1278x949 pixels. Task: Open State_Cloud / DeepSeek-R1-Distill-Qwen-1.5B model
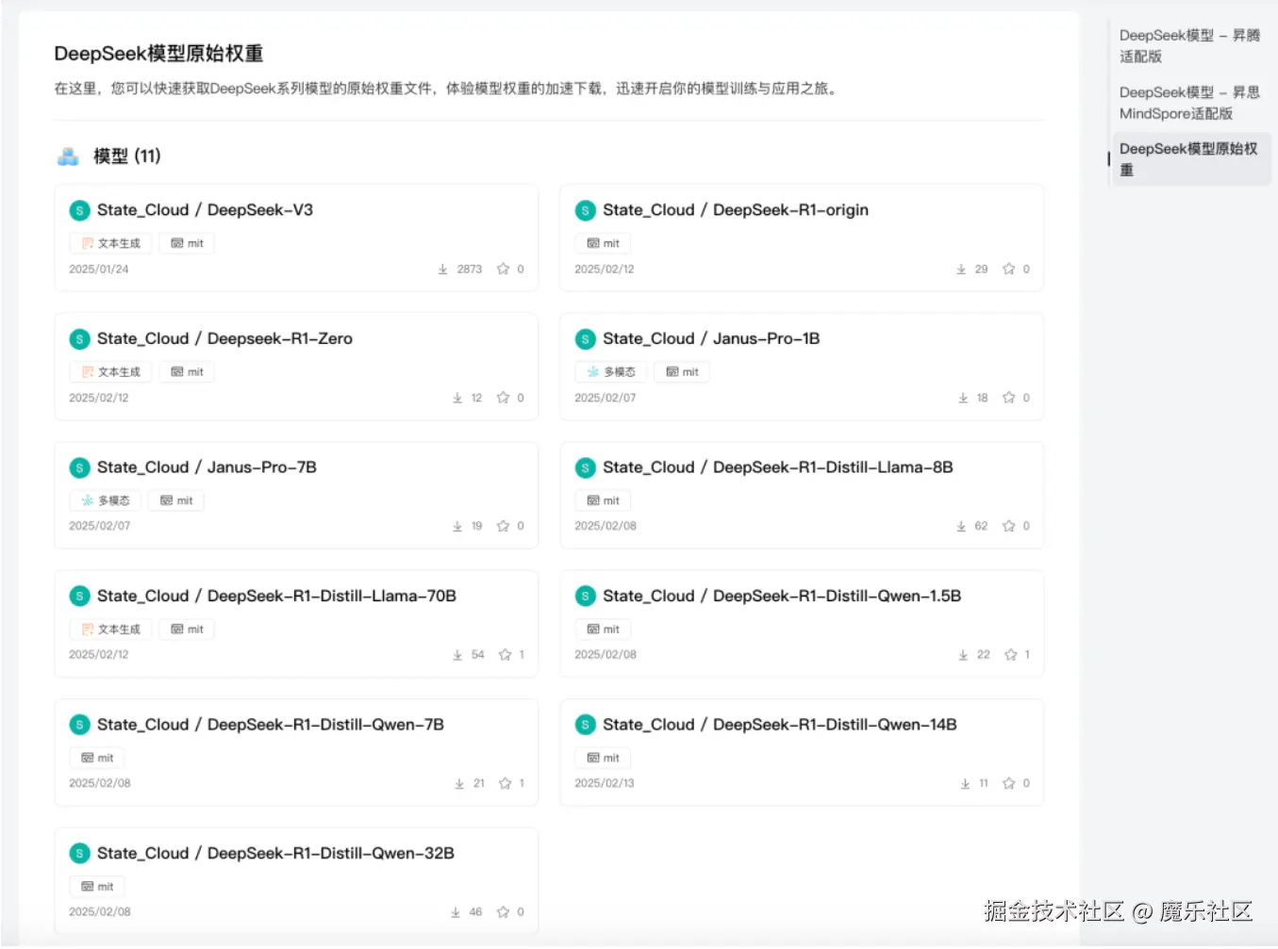click(x=802, y=624)
